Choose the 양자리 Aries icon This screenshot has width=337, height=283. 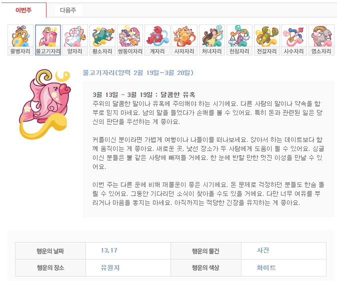75,40
